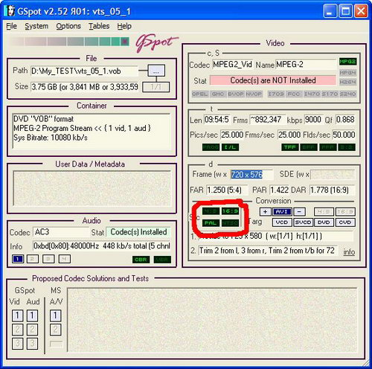Click the plus button beside AVI
372x369 pixels.
(265, 212)
